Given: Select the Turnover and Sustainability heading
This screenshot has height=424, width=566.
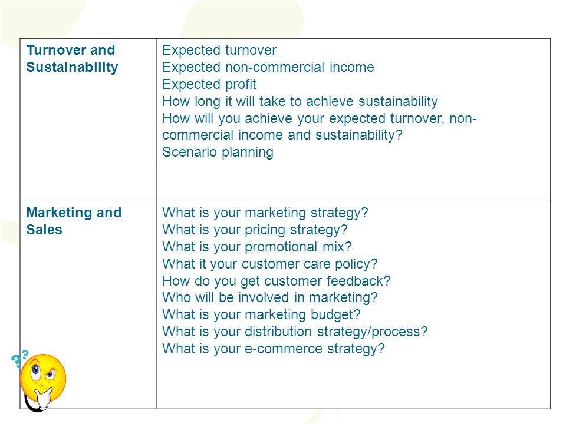Looking at the screenshot, I should (72, 58).
